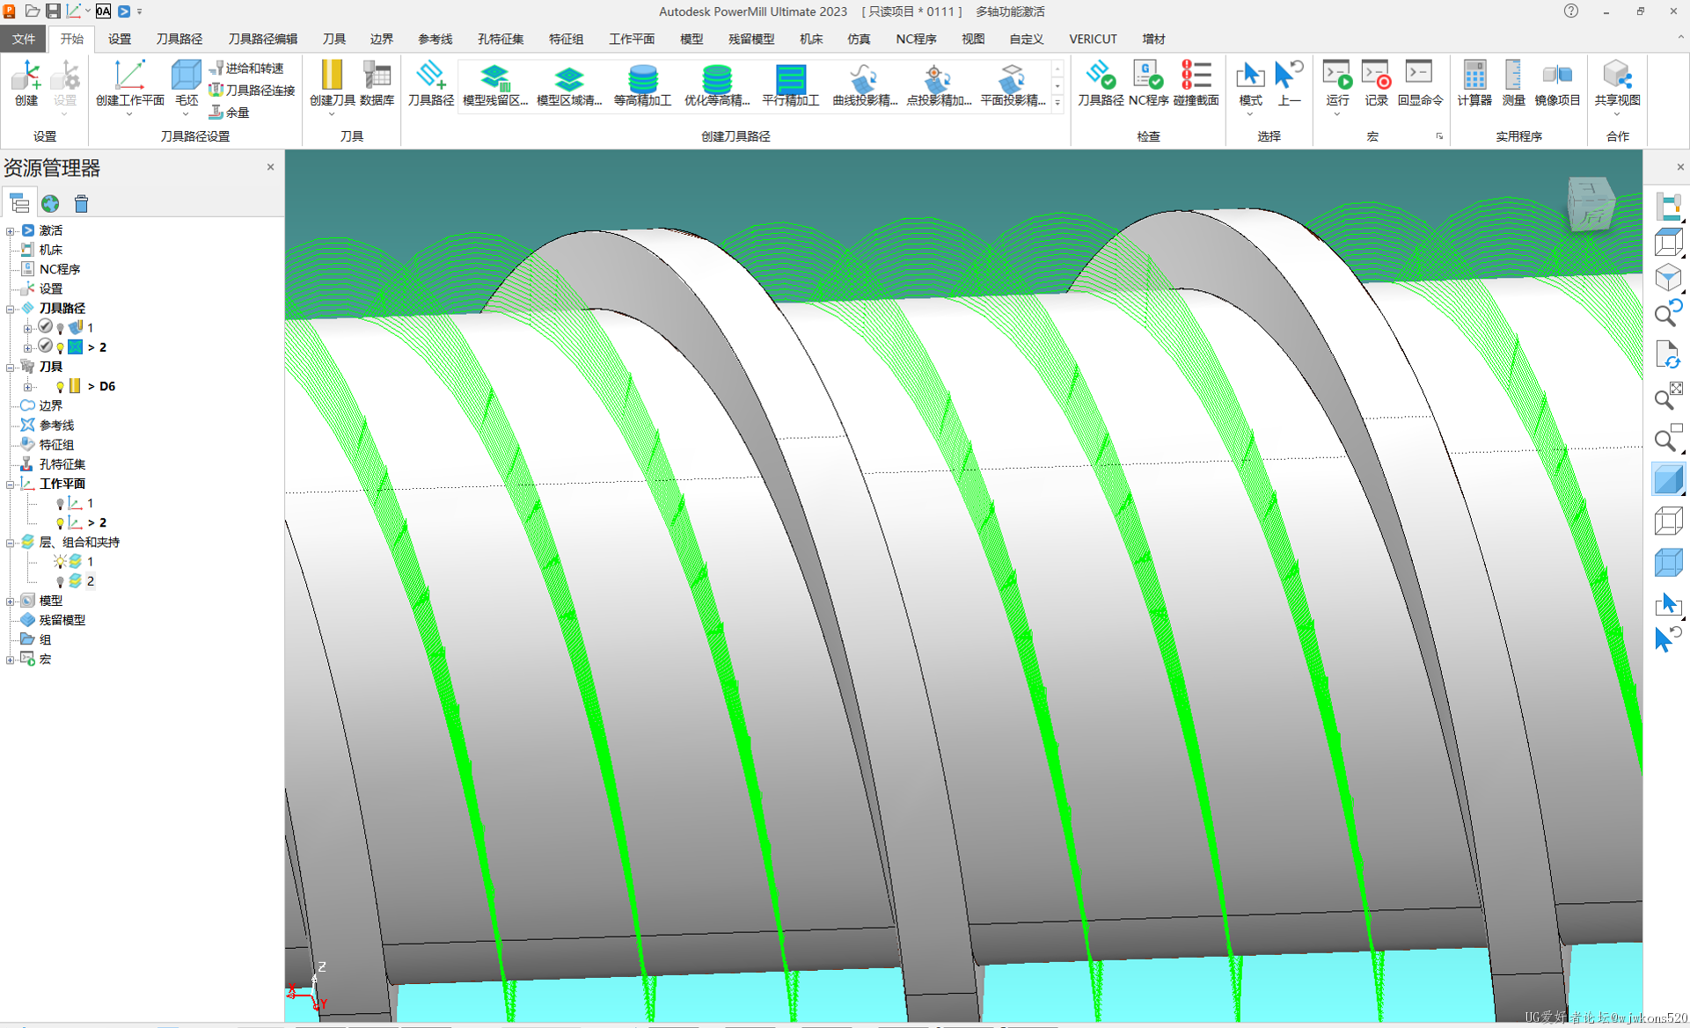Select 机床 in explorer tree
Viewport: 1690px width, 1028px height.
[50, 250]
